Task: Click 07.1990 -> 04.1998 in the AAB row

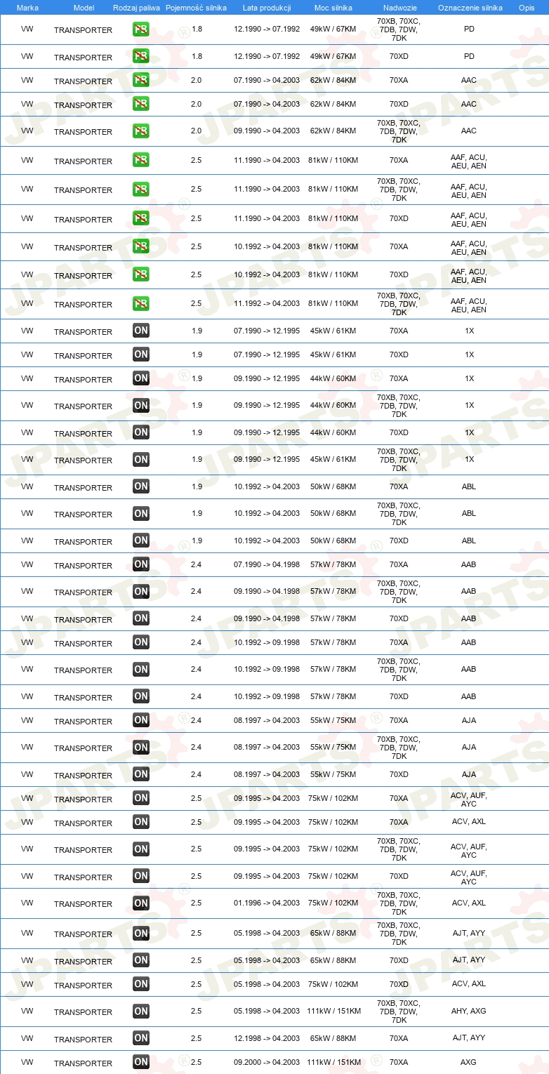Action: pyautogui.click(x=267, y=564)
